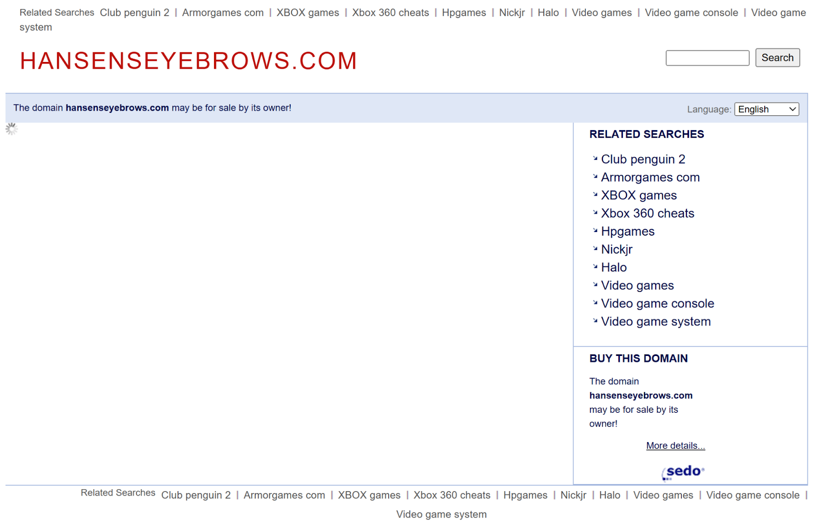Click arrow bullet beside sidebar Halo

click(595, 266)
